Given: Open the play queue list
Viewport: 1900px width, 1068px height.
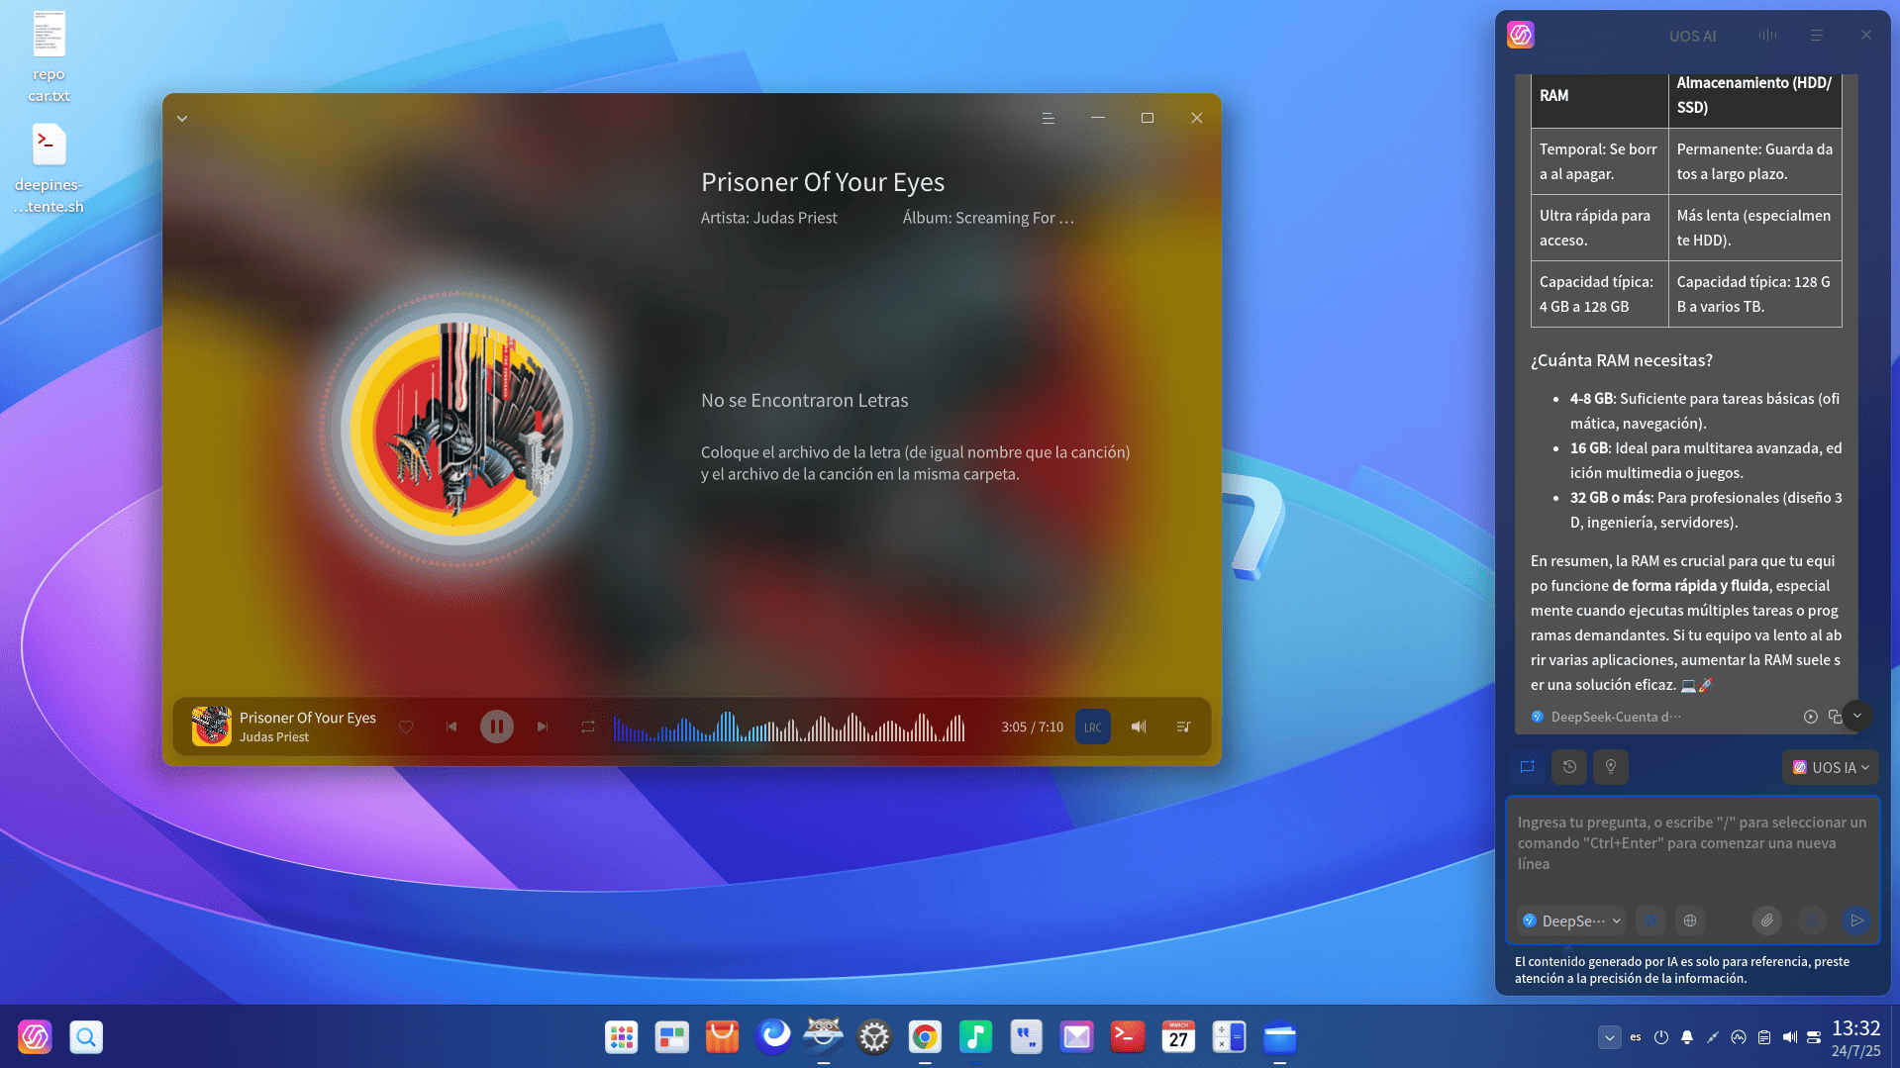Looking at the screenshot, I should click(x=1183, y=727).
